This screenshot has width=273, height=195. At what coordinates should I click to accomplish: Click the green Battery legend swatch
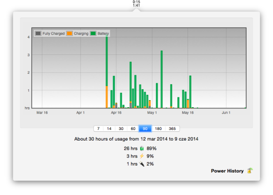(93, 33)
